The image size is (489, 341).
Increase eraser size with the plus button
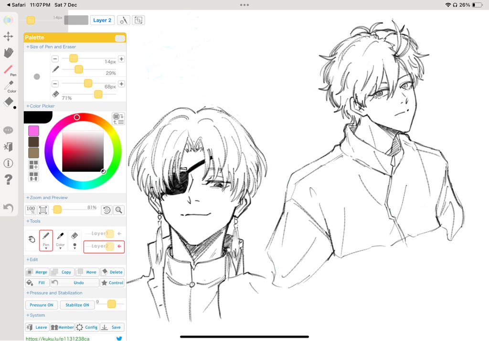coord(121,84)
